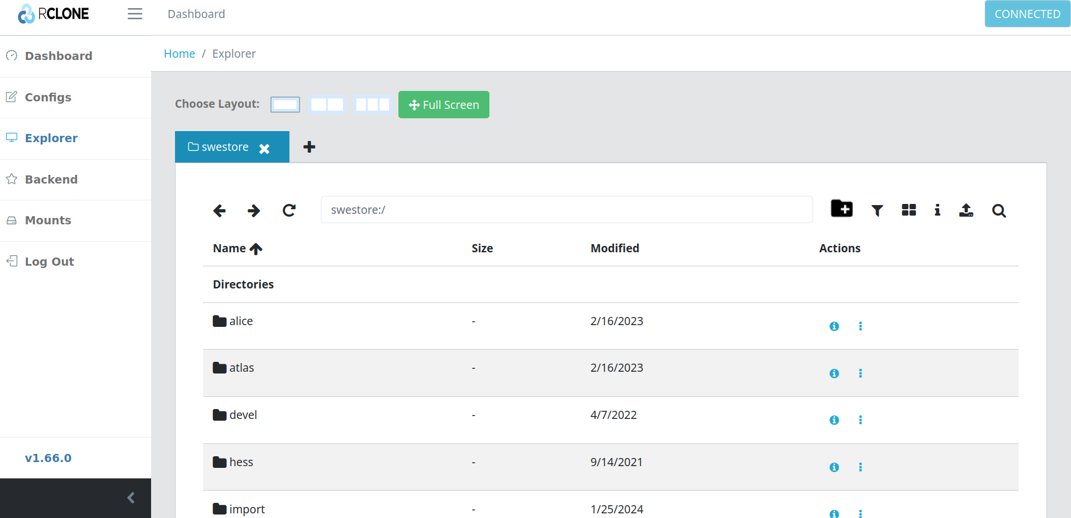Image resolution: width=1071 pixels, height=518 pixels.
Task: Select the two-pane side-by-side layout
Action: tap(327, 105)
